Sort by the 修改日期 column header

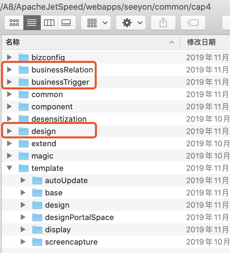point(201,42)
